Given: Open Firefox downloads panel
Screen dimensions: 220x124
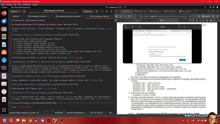Looking at the screenshot, I should coord(199,16).
